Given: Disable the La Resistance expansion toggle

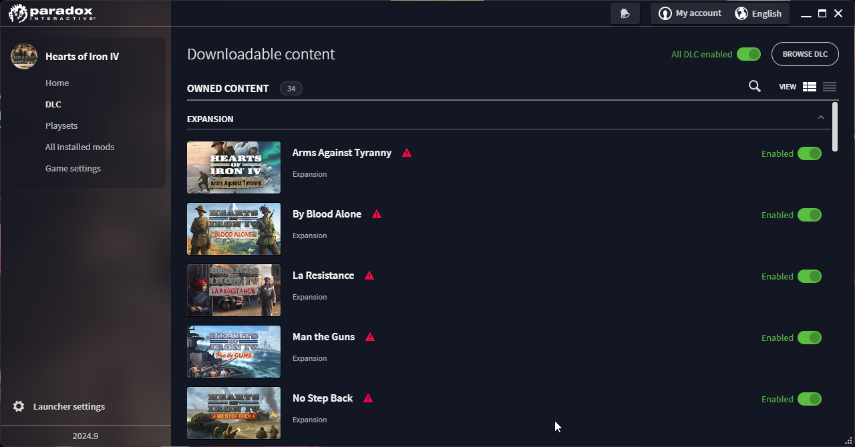Looking at the screenshot, I should point(809,276).
